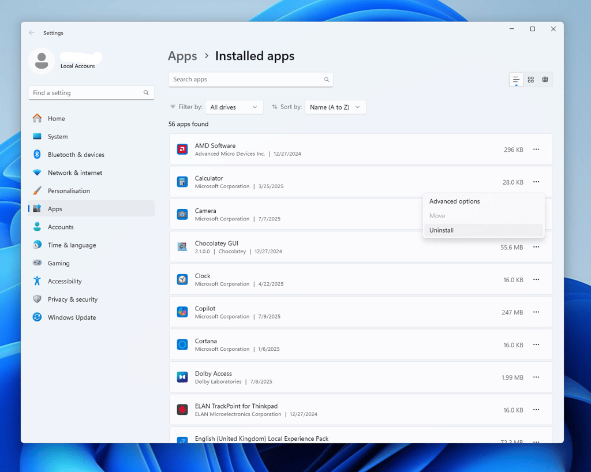Focus the Search apps field

(250, 80)
